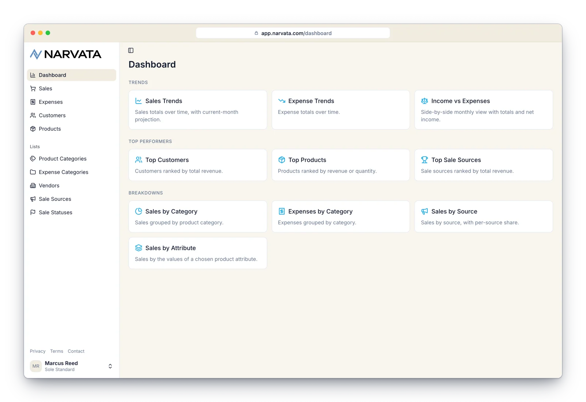Click the Sales by Attribute layers icon

(x=138, y=248)
